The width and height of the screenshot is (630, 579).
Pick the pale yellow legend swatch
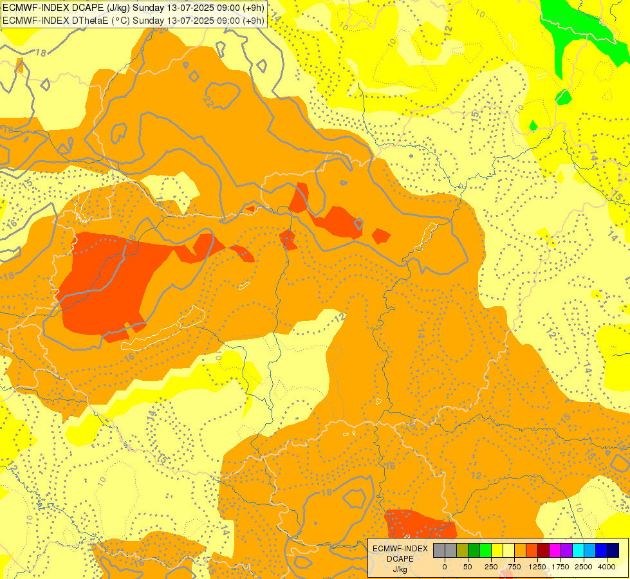point(508,550)
